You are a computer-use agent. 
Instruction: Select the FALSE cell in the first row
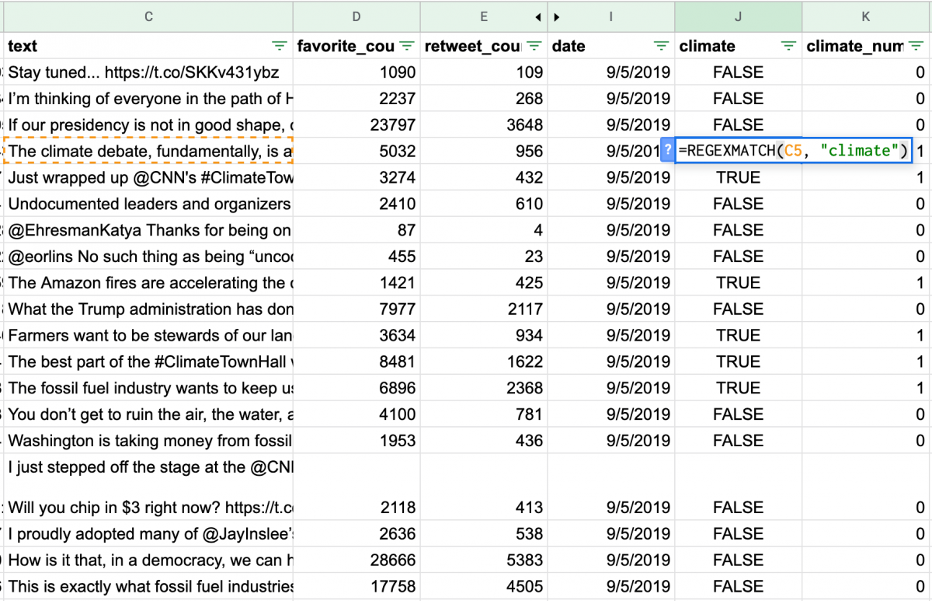(738, 72)
